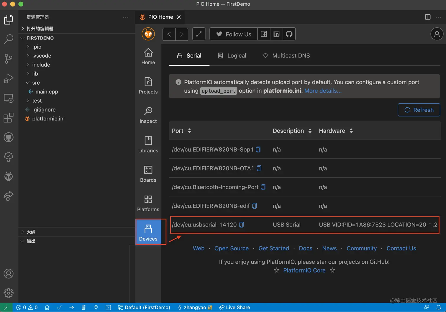Click PlatformIO Build checkmark in status bar
Screen dimensions: 446x312
pyautogui.click(x=59, y=308)
